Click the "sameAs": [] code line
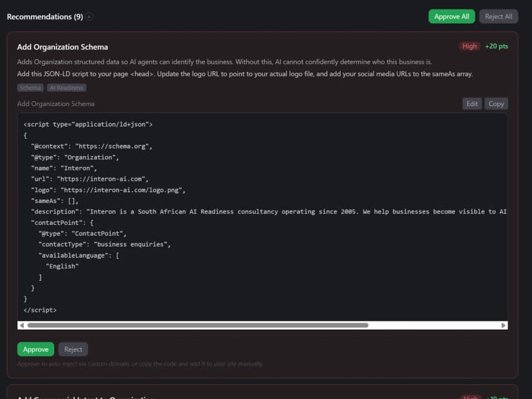The height and width of the screenshot is (399, 532). 55,201
